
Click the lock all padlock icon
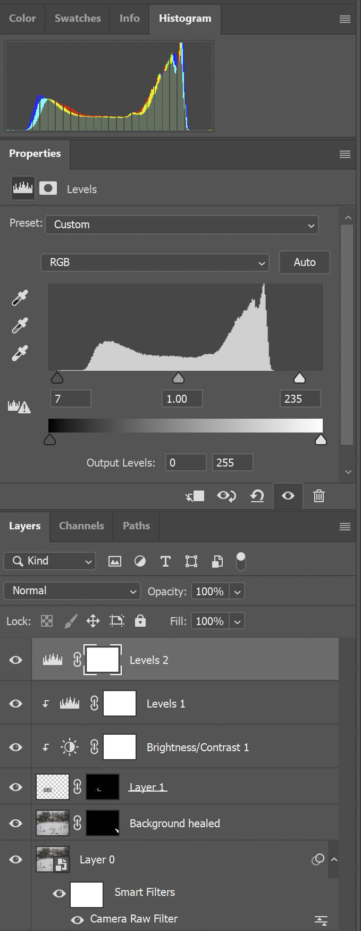tap(140, 621)
